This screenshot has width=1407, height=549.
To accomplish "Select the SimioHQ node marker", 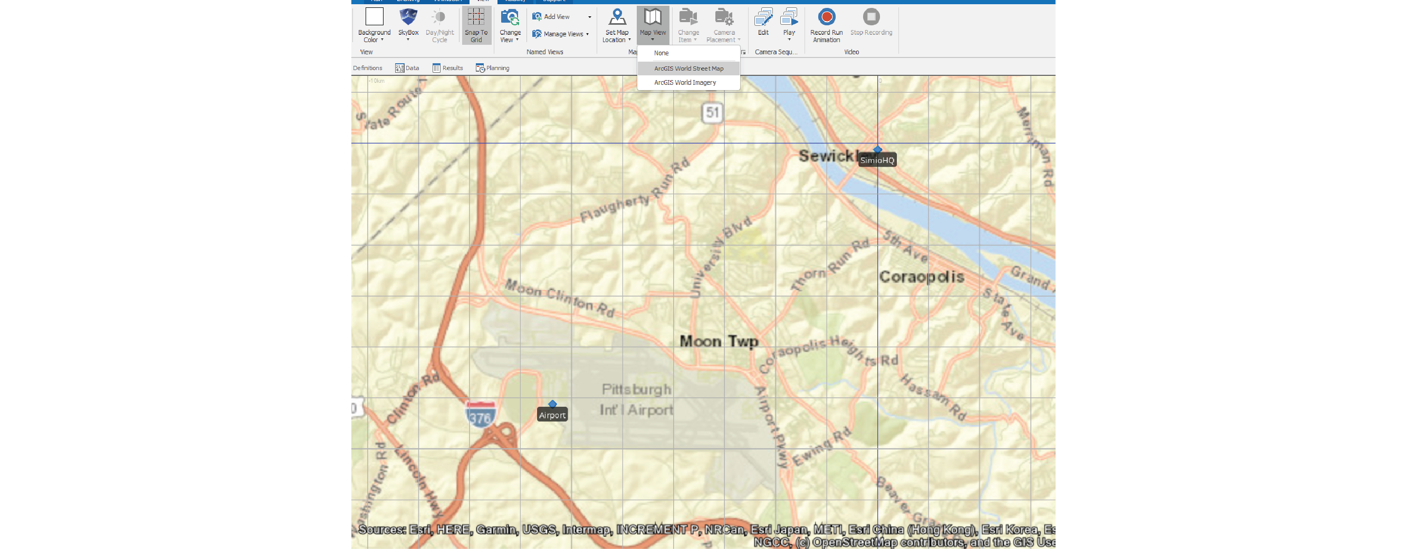I will [877, 150].
